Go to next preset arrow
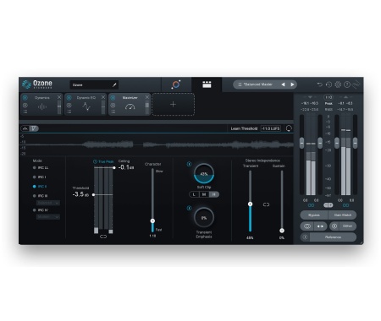Viewport: 381px width, 321px height. (x=292, y=84)
